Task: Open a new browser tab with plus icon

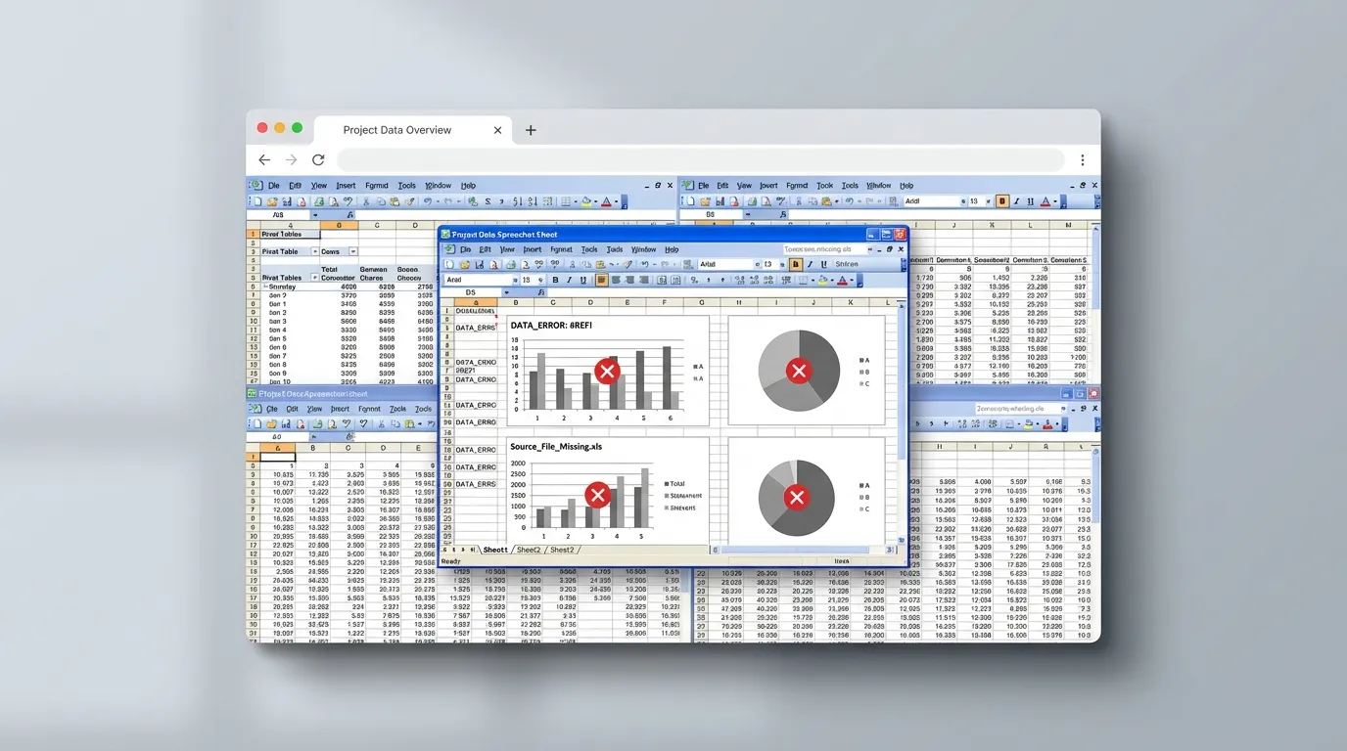Action: pyautogui.click(x=531, y=130)
